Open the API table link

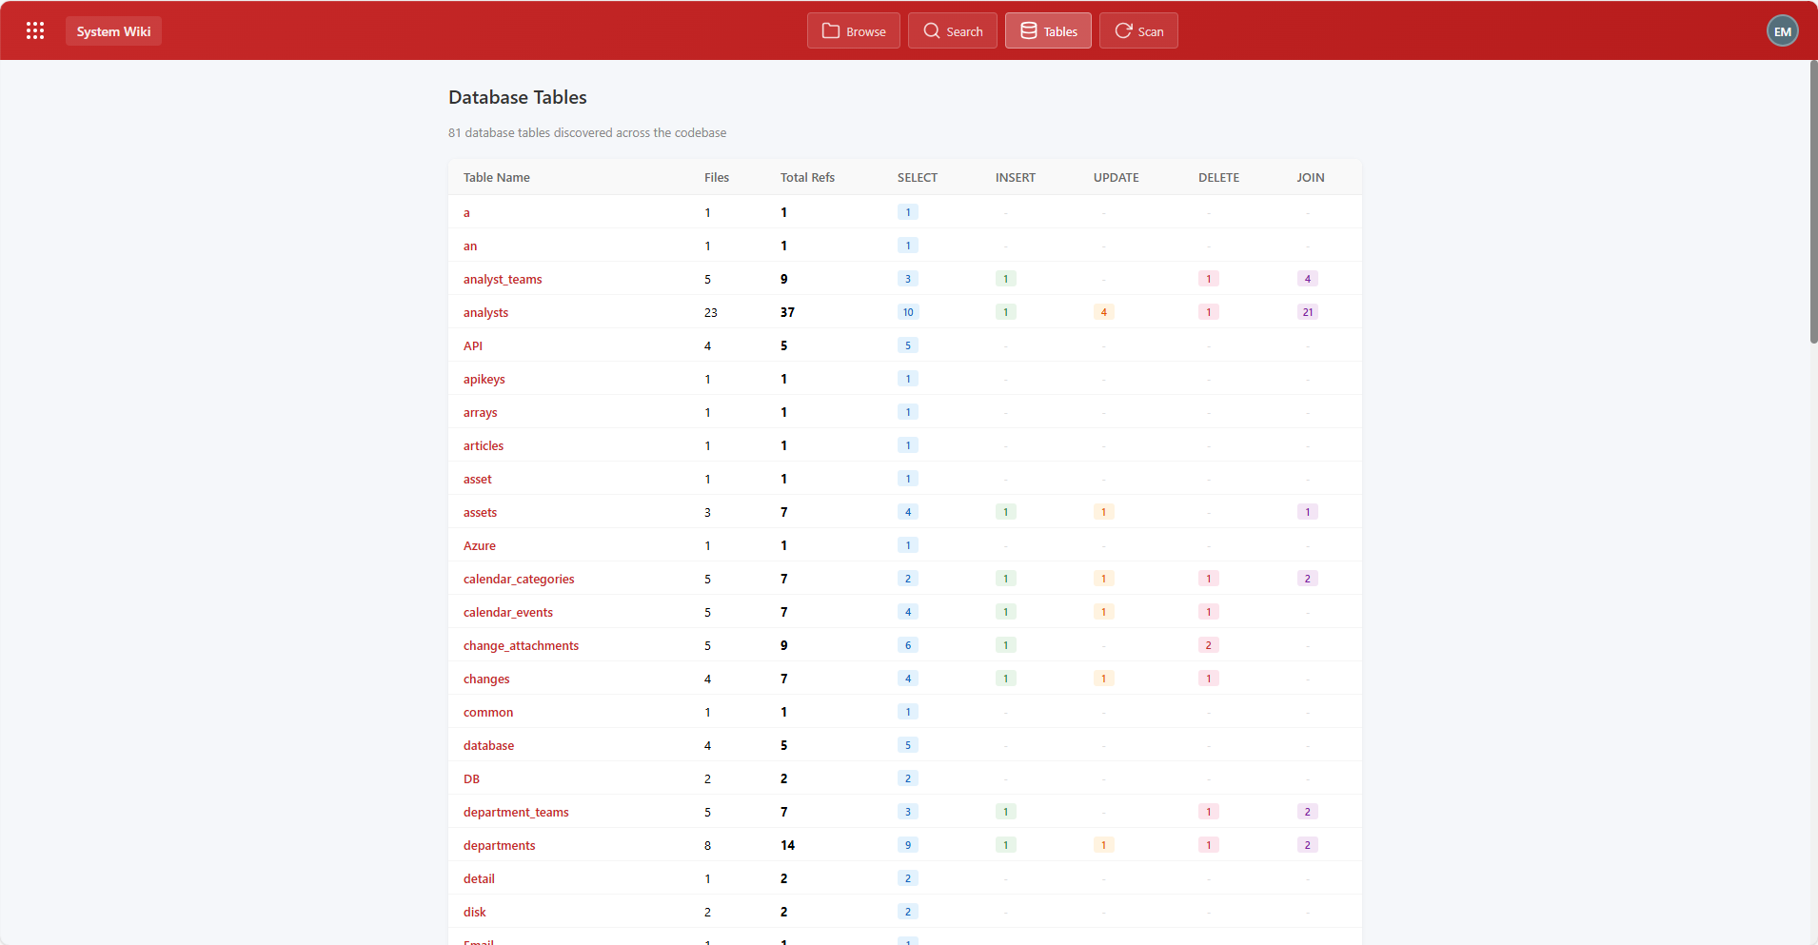tap(473, 345)
